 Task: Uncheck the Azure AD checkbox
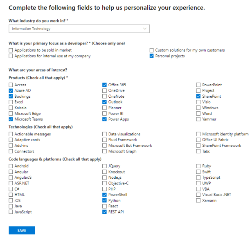point(11,91)
